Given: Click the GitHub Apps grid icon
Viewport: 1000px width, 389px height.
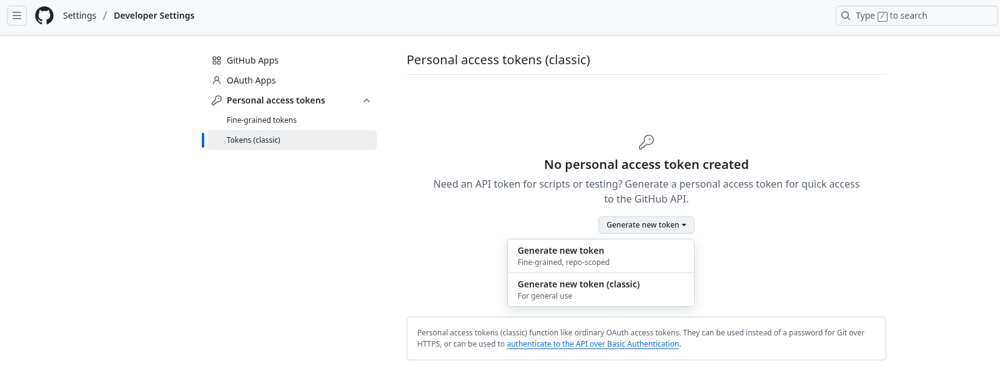Looking at the screenshot, I should (217, 60).
